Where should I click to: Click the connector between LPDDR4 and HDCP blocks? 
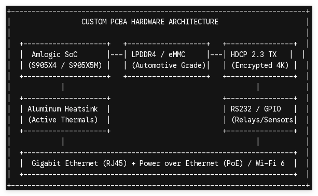[x=216, y=54]
